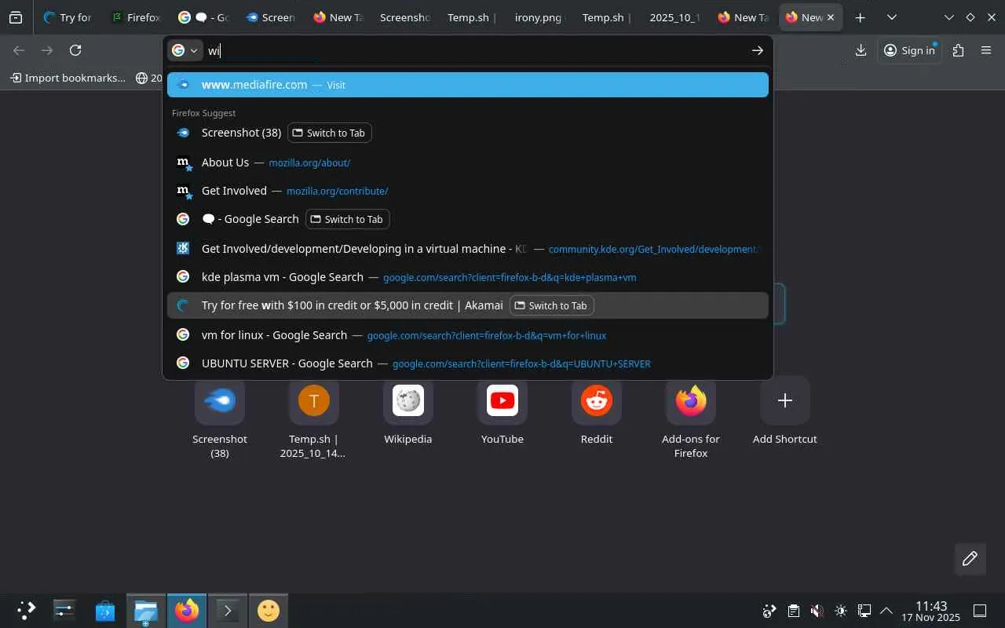Select the 'kde plasma vm - Google Search' suggestion

468,277
